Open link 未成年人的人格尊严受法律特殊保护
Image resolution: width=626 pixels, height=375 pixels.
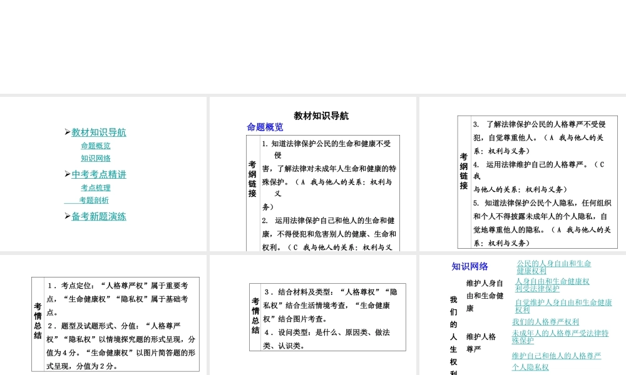pos(560,337)
